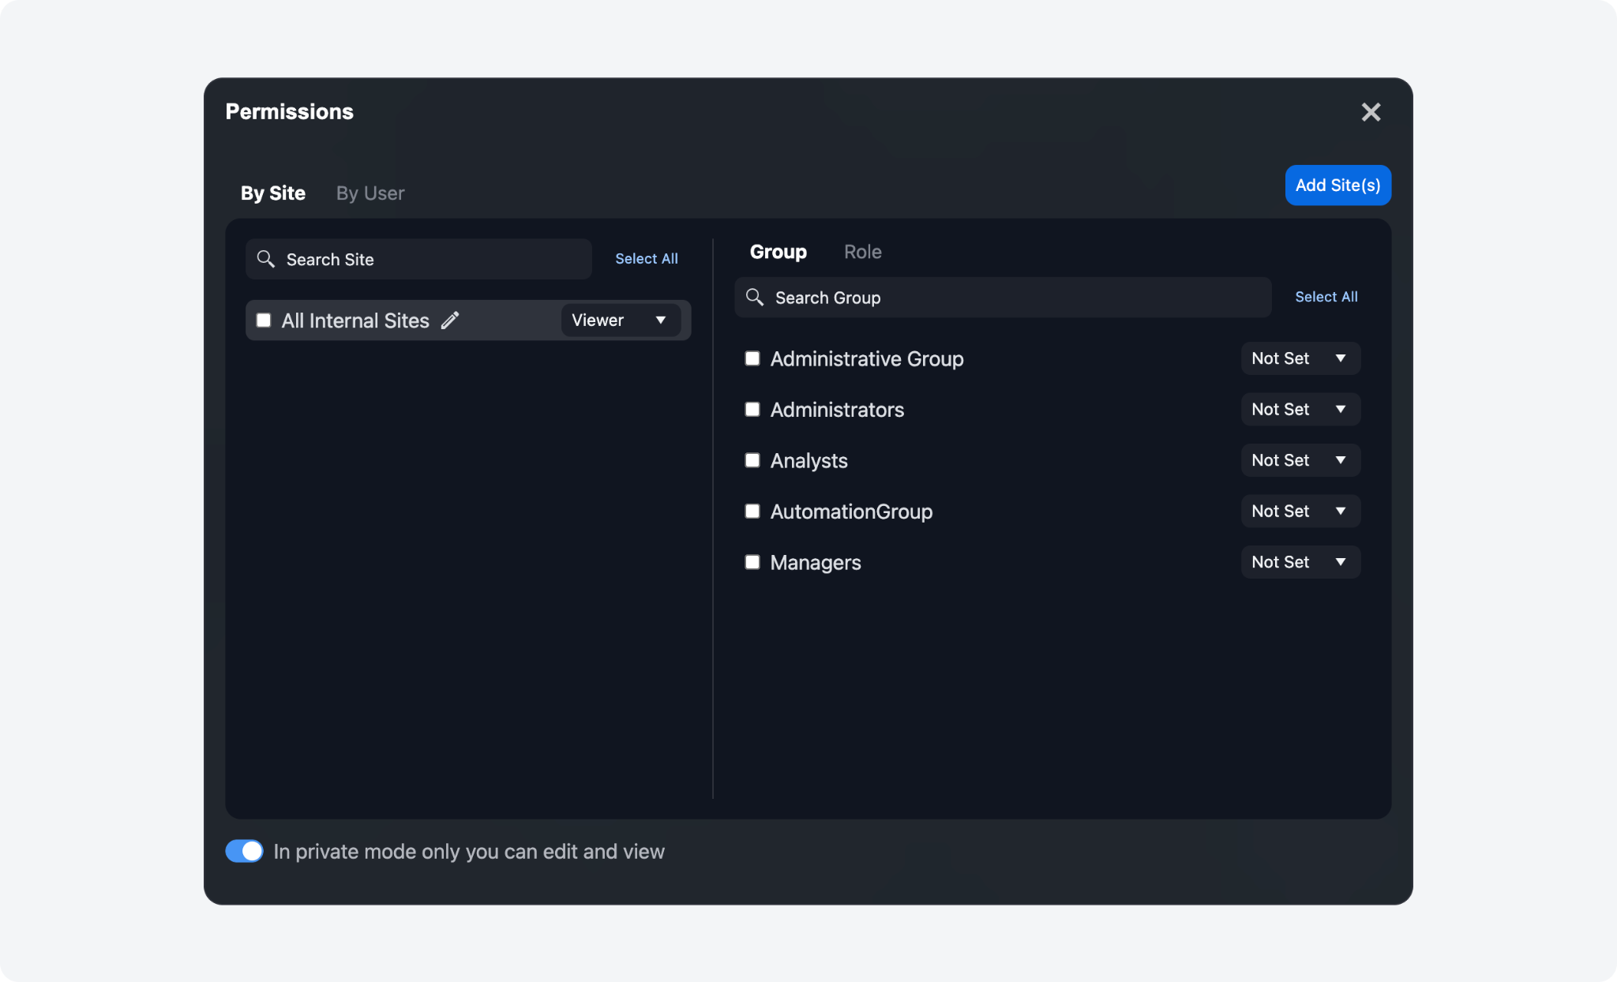Expand the Administrators Not Set dropdown

[1300, 409]
